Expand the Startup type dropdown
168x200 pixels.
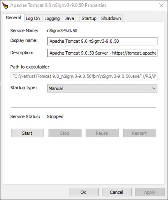click(102, 88)
